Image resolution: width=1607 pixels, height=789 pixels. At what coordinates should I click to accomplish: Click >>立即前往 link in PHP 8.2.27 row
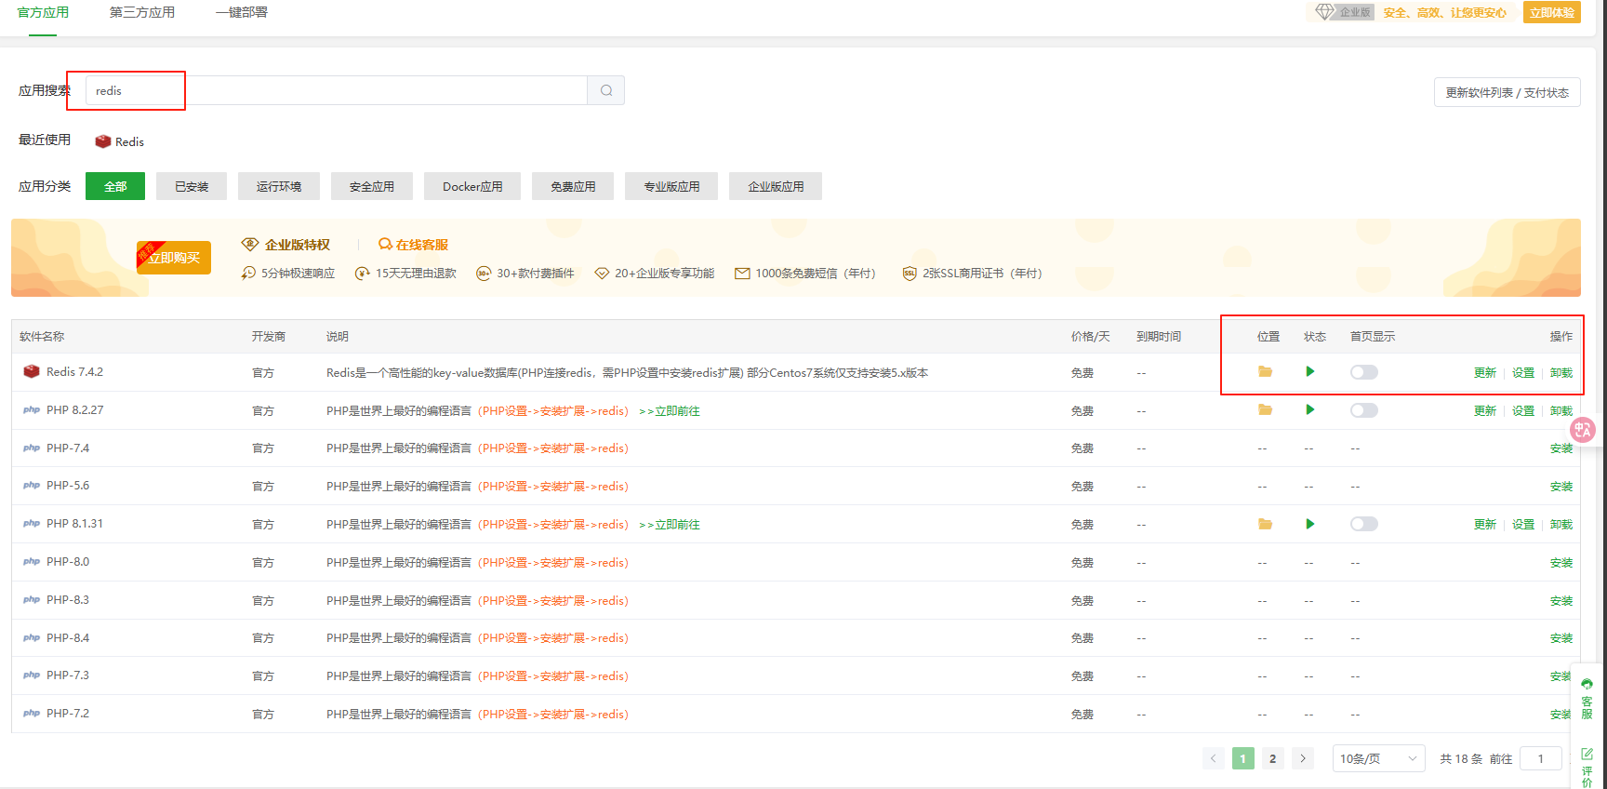(670, 410)
